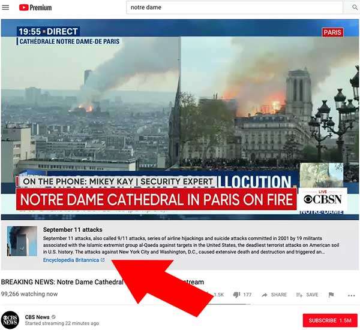
Task: Click the 99,266 watching now count
Action: pos(29,294)
